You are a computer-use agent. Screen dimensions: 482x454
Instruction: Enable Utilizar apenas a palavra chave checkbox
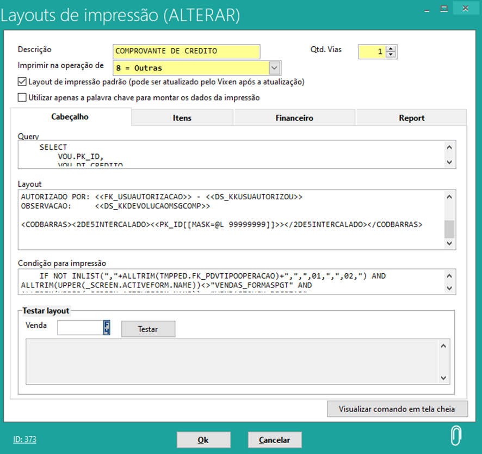click(22, 98)
